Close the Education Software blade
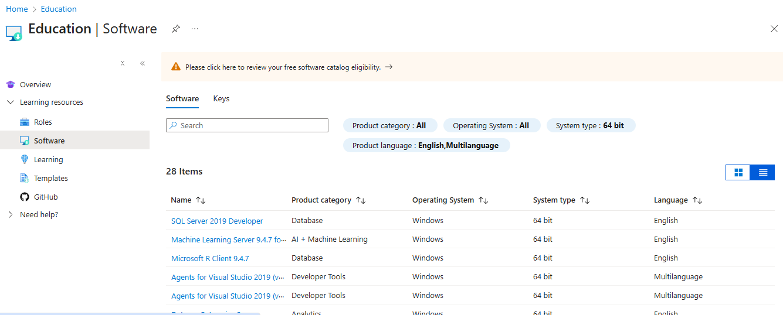The height and width of the screenshot is (315, 783). point(774,29)
